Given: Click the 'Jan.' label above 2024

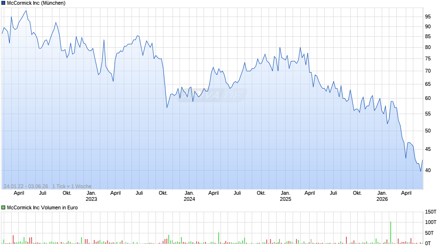Looking at the screenshot, I should click(x=189, y=193).
